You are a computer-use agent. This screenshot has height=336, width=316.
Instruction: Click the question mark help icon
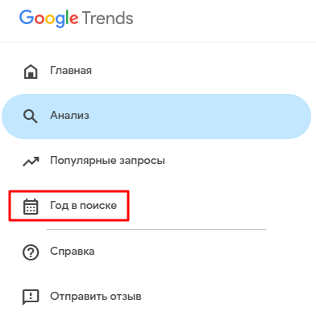(x=31, y=252)
